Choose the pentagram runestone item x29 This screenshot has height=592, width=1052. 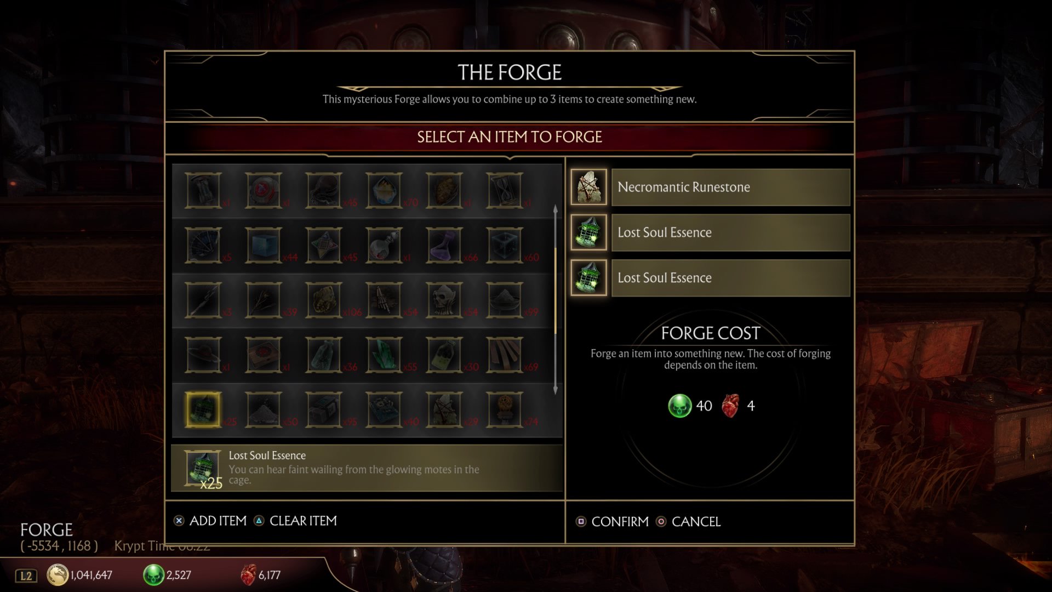[x=444, y=409]
